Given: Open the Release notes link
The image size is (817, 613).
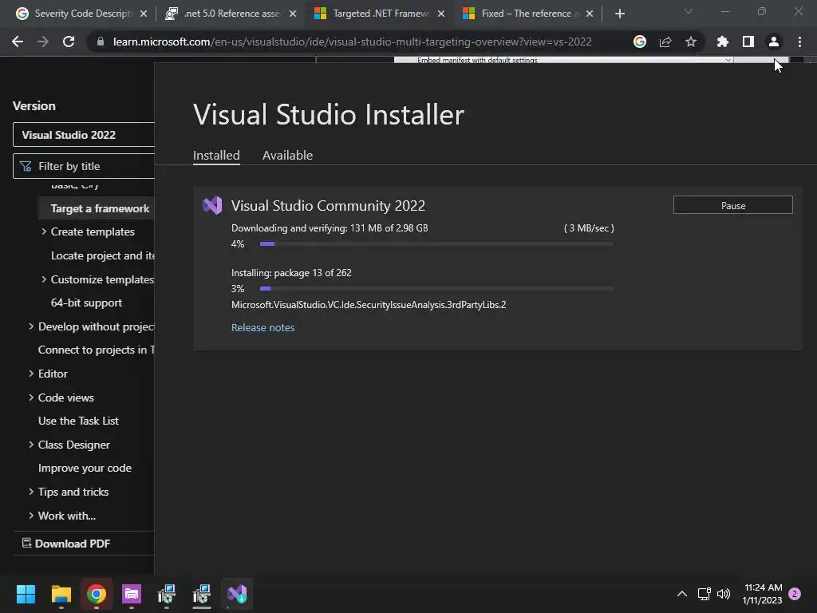Looking at the screenshot, I should tap(262, 327).
